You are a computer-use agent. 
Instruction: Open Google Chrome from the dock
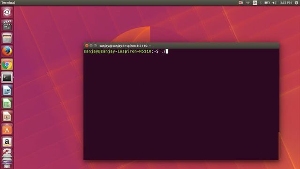pyautogui.click(x=7, y=64)
